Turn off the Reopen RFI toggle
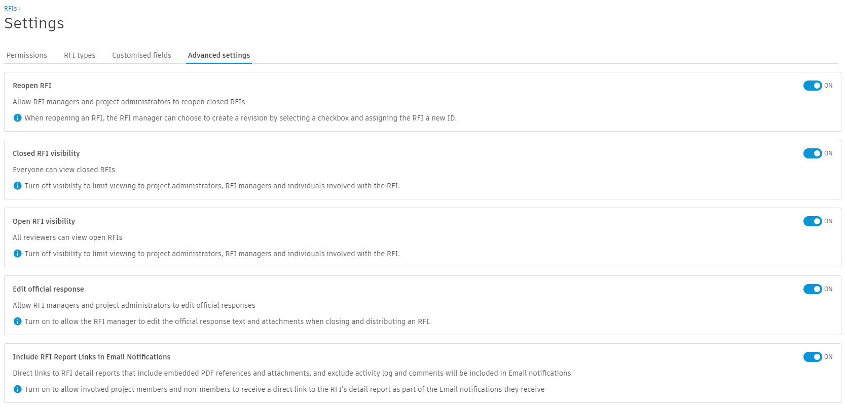Screen dimensions: 845x407 [812, 86]
